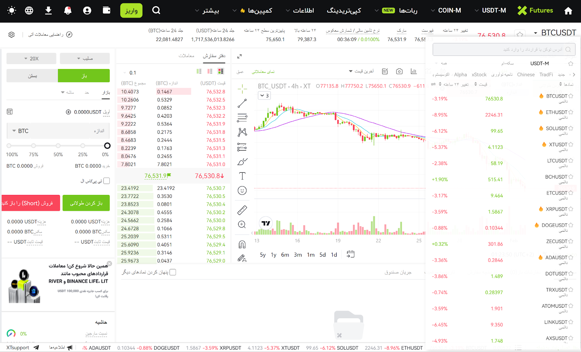Click the 50% point on amount slider
Image resolution: width=581 pixels, height=352 pixels.
coord(58,146)
